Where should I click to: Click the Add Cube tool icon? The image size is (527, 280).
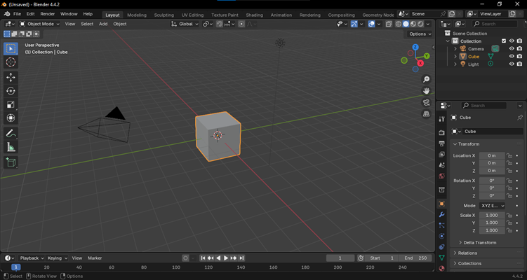click(x=11, y=162)
